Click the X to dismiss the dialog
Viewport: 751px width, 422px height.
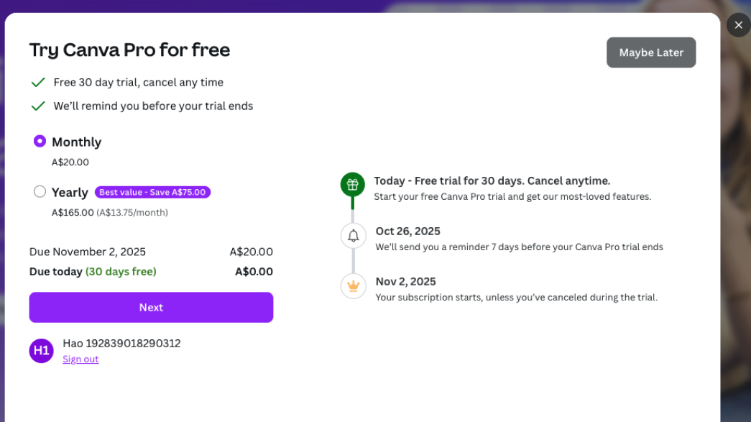[x=738, y=24]
